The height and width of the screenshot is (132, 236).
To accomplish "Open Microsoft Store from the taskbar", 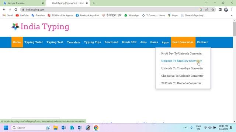I will coord(72,128).
